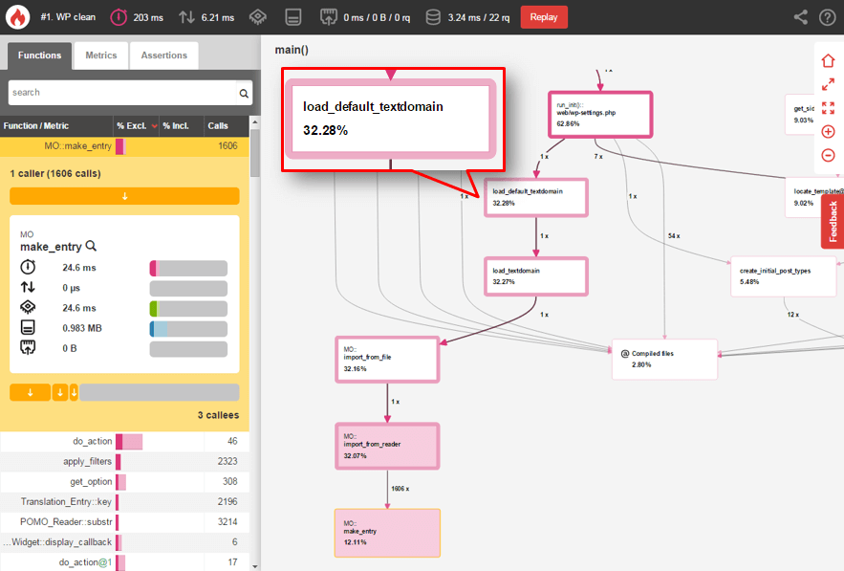
Task: Select the Compiled files graph node
Action: (x=664, y=359)
